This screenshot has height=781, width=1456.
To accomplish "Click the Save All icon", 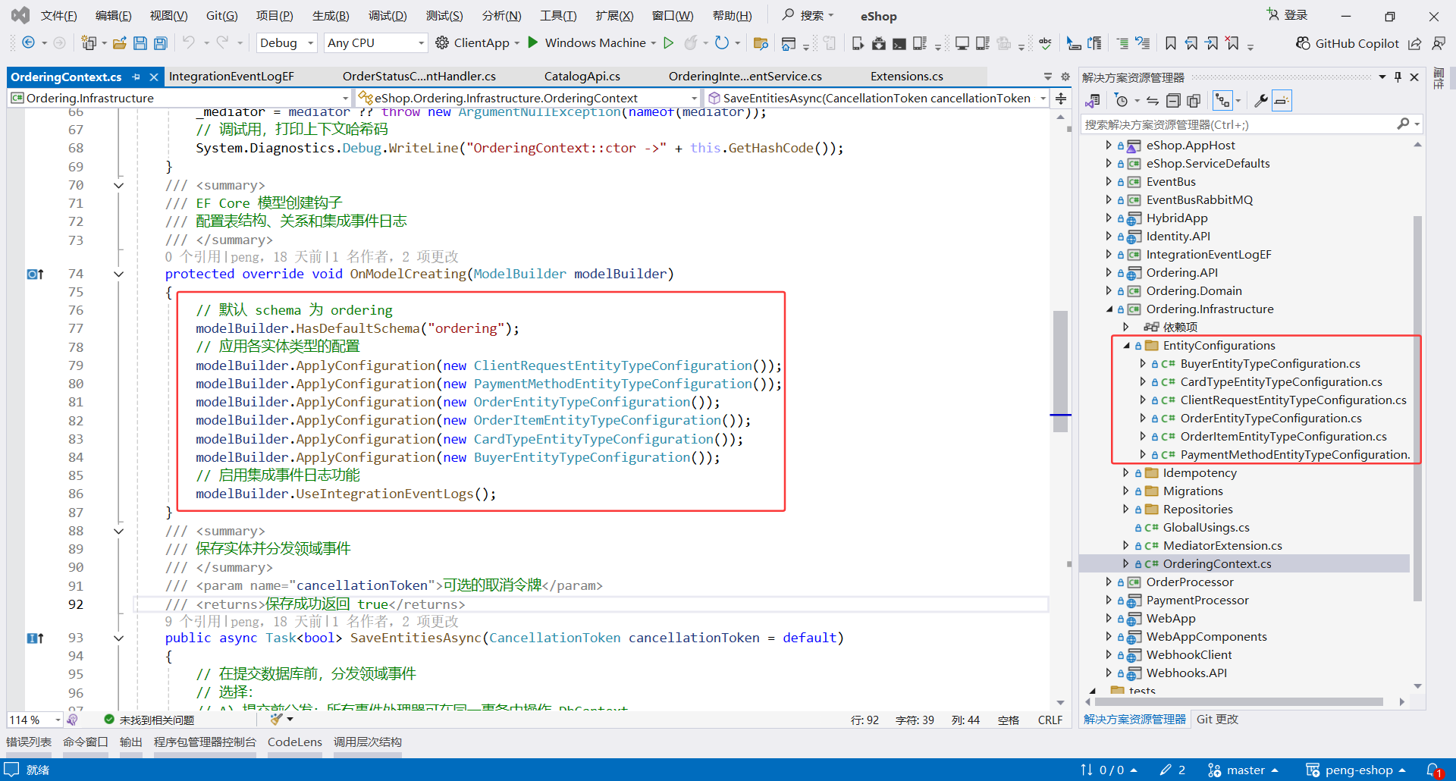I will click(161, 43).
